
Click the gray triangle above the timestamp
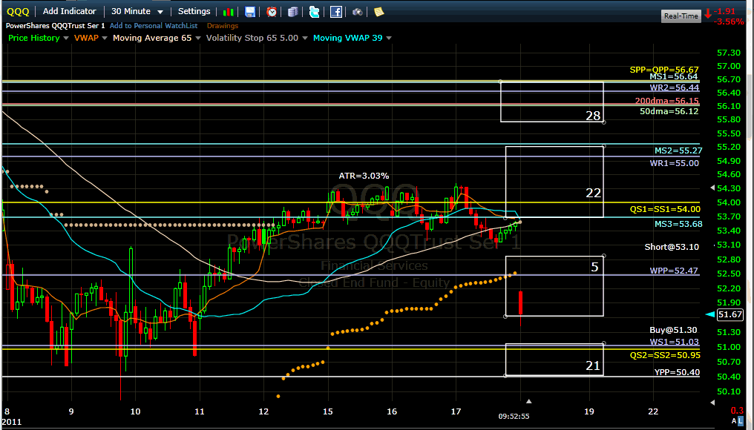528,401
